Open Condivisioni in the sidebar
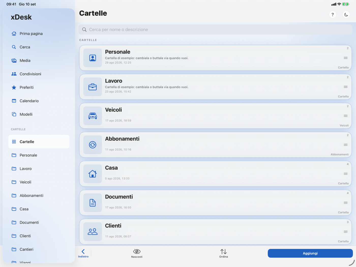The image size is (356, 267). [39, 74]
